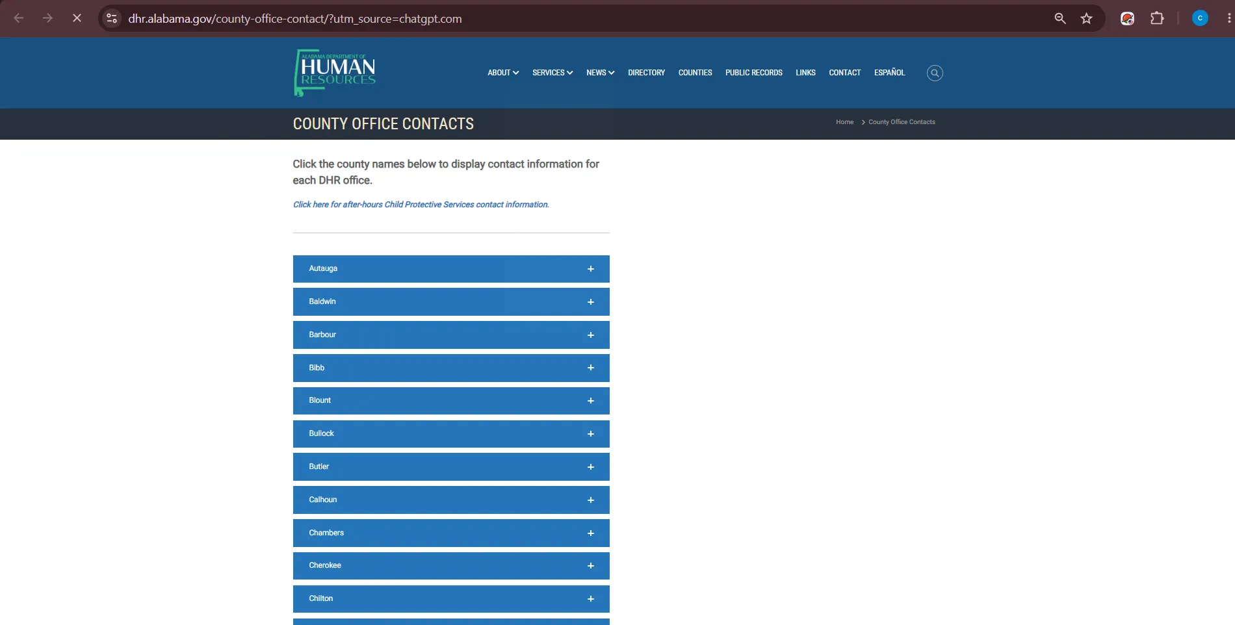The width and height of the screenshot is (1235, 625).
Task: Click the browser back arrow
Action: click(x=19, y=18)
